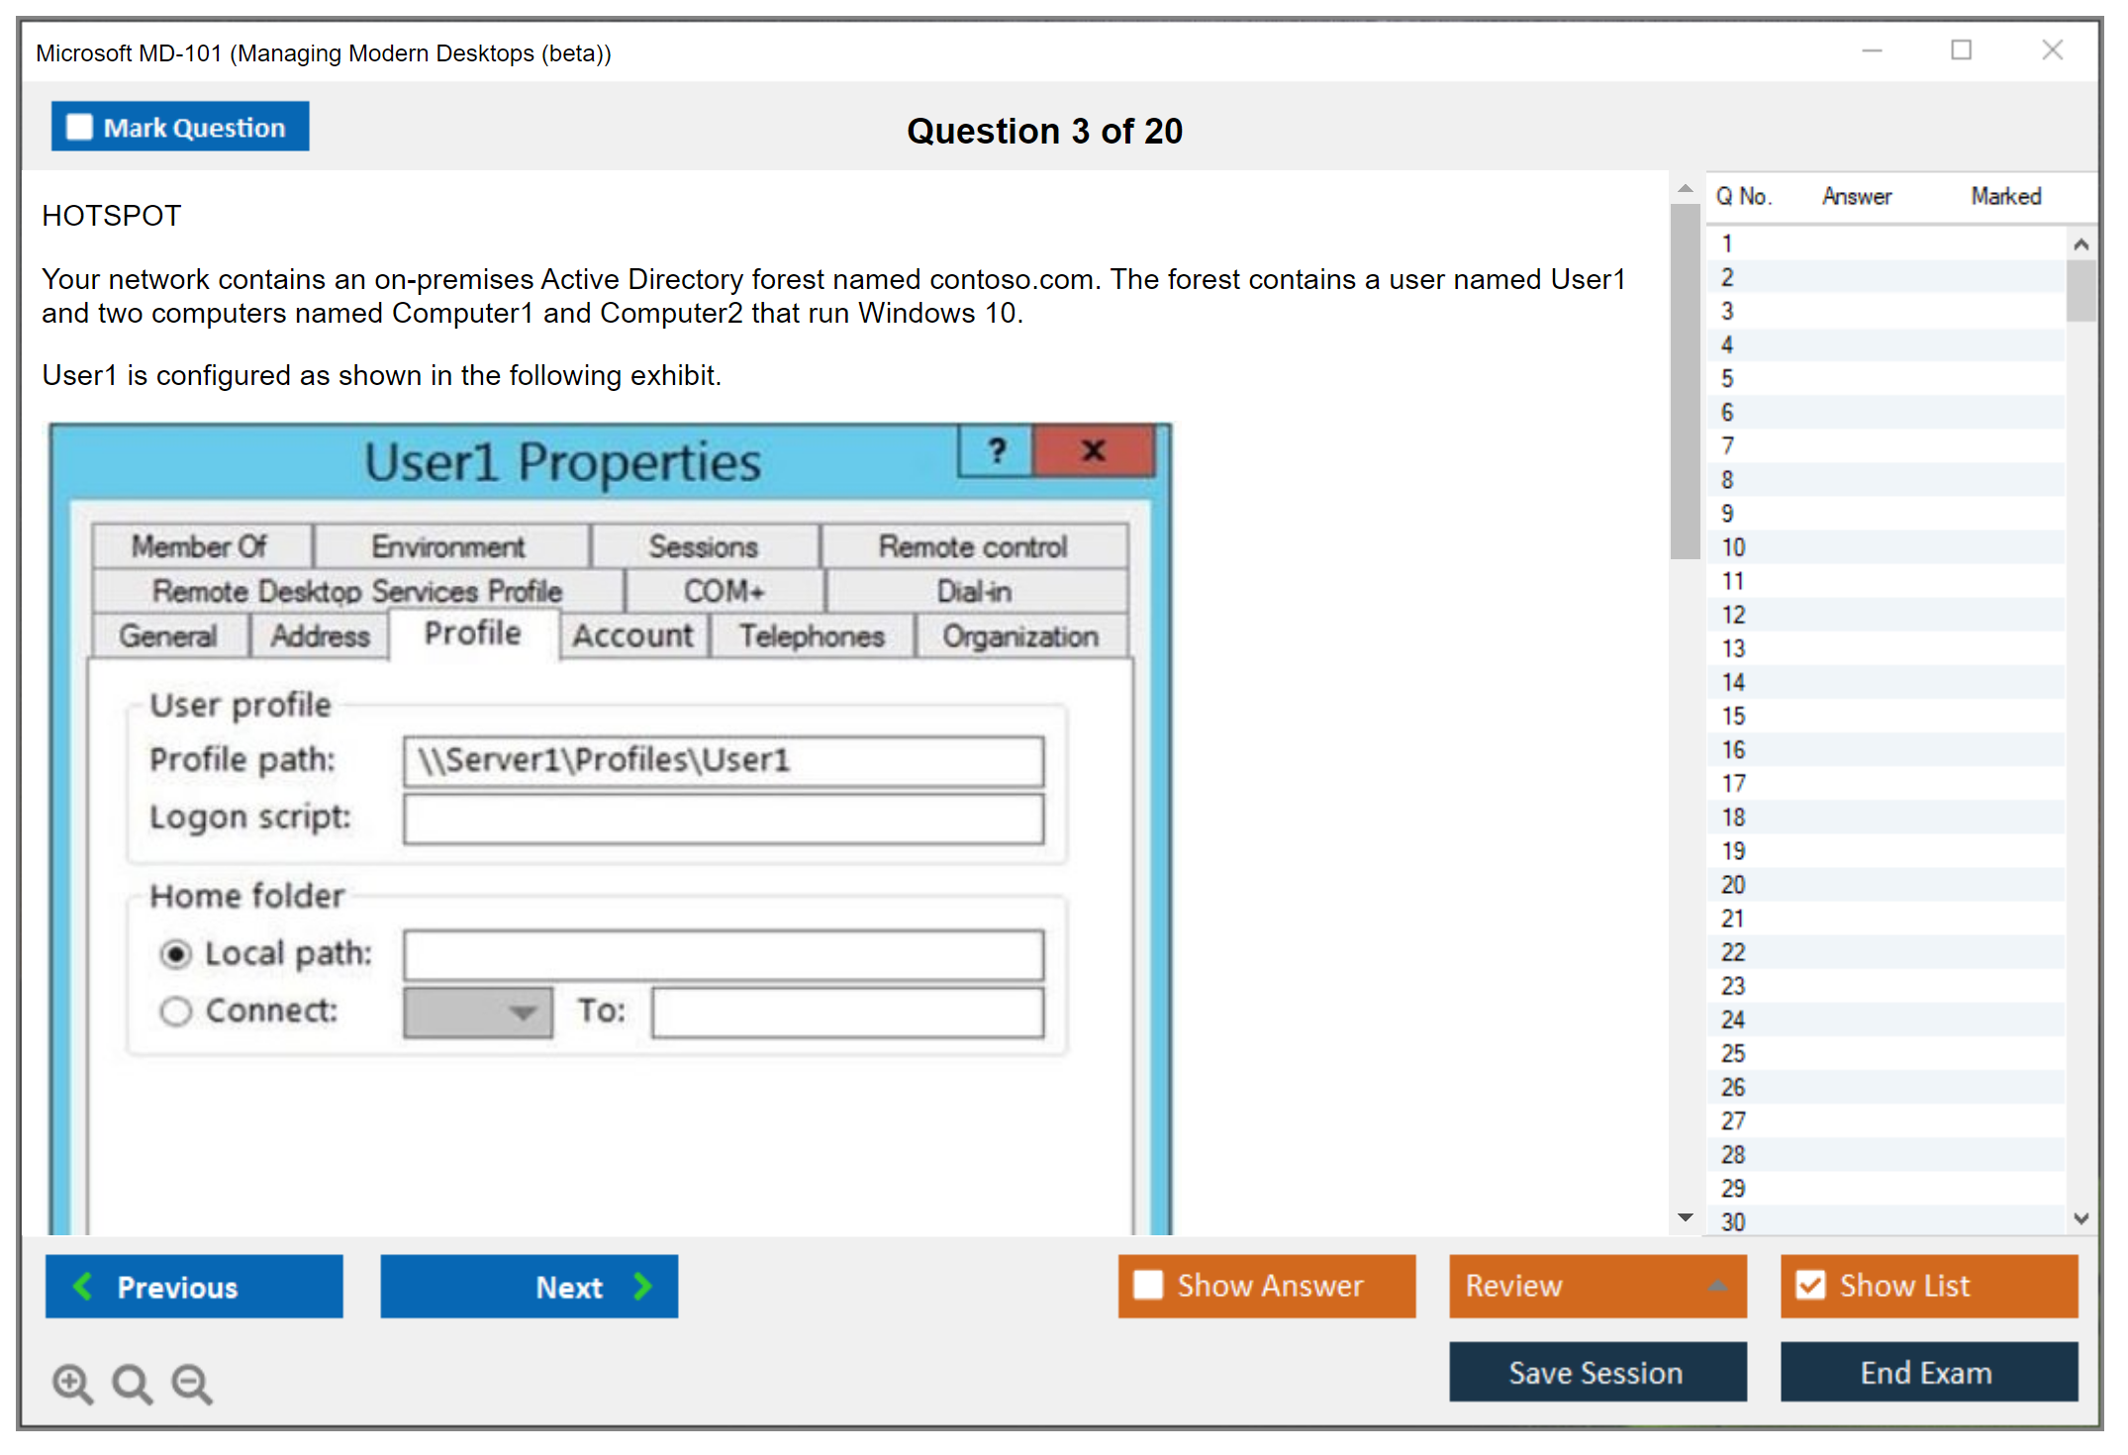Click the question list scroll up arrow
The image size is (2128, 1455).
point(2080,244)
